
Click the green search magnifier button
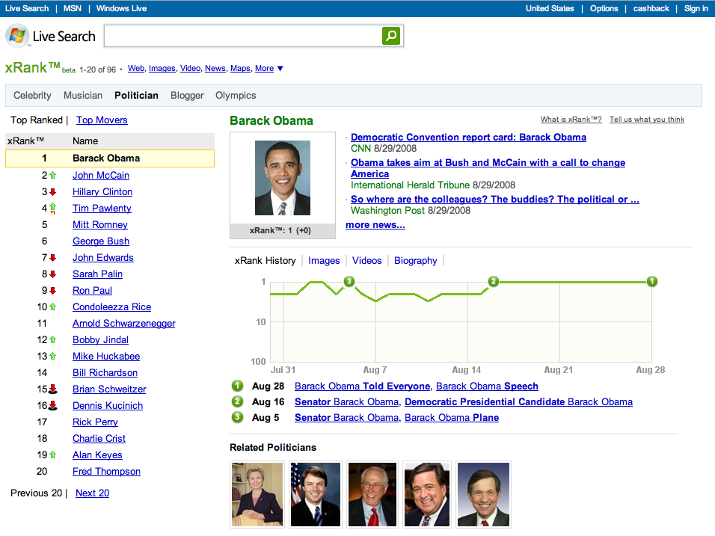click(391, 36)
